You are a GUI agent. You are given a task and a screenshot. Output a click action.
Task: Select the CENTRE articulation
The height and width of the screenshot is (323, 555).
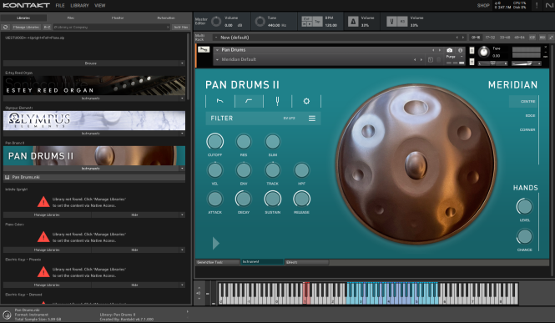[x=527, y=102]
